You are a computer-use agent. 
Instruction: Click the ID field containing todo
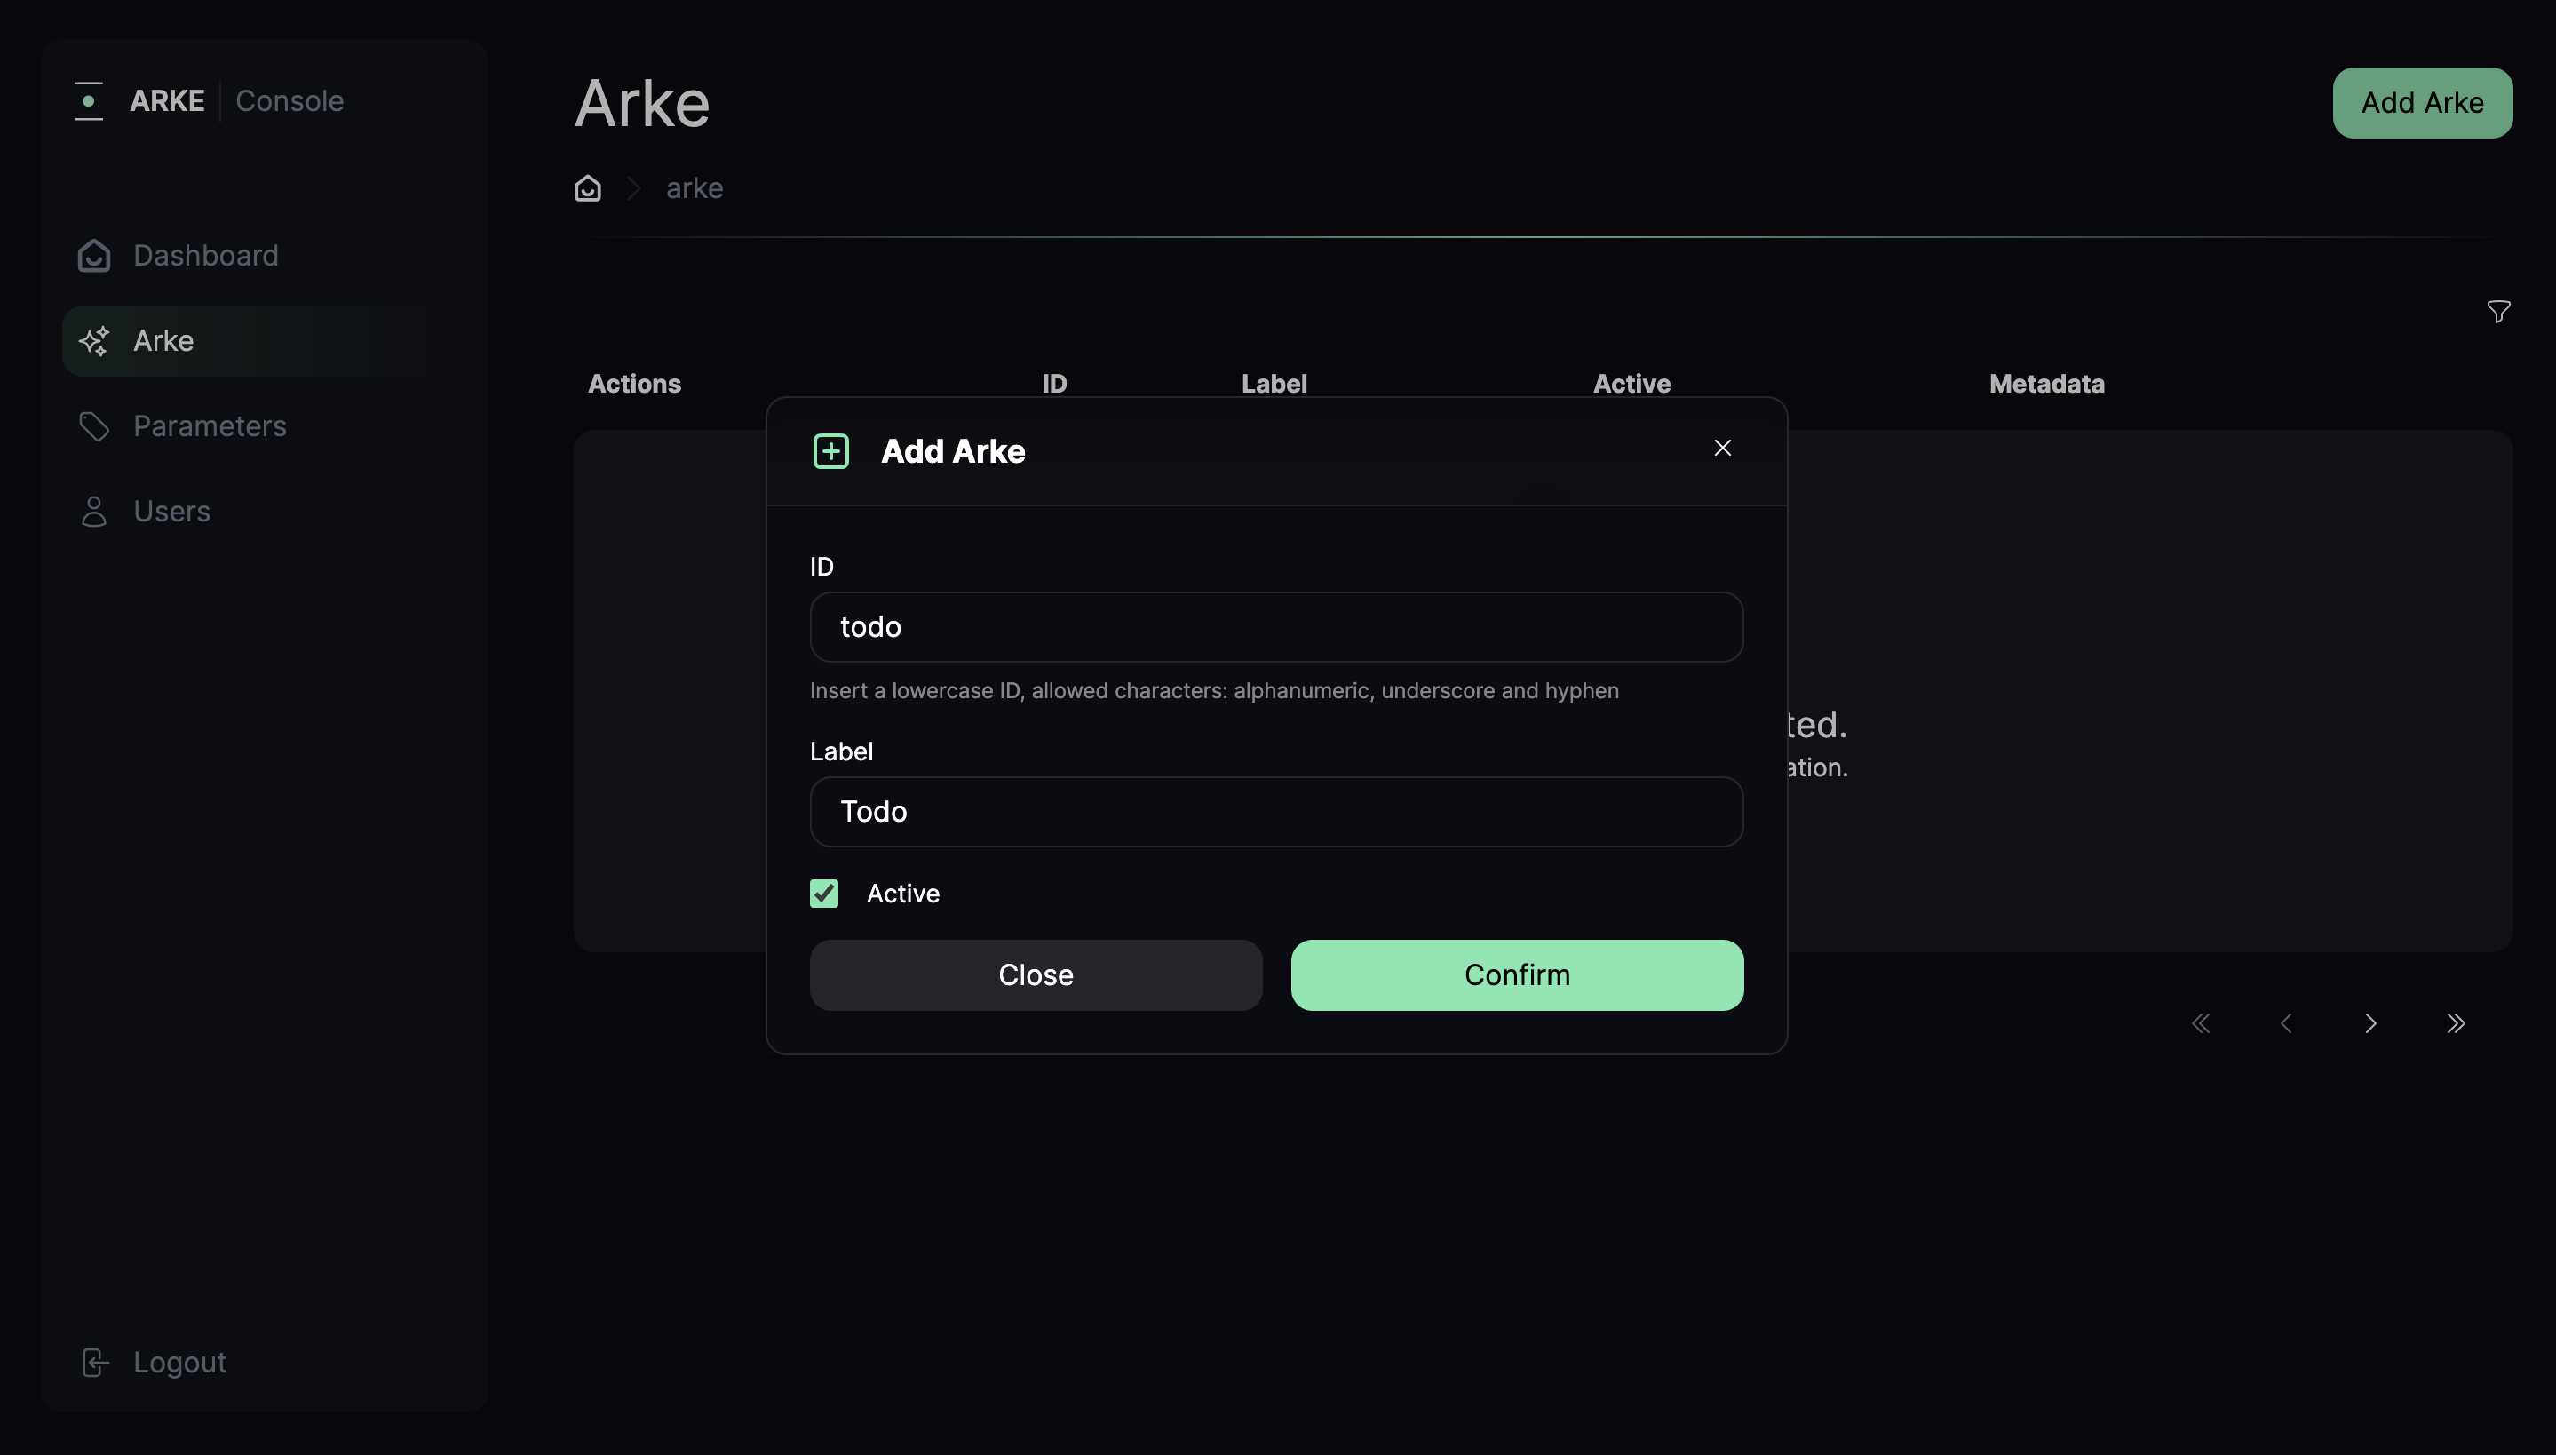pyautogui.click(x=1274, y=626)
